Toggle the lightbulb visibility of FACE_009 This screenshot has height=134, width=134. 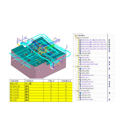click(x=78, y=73)
